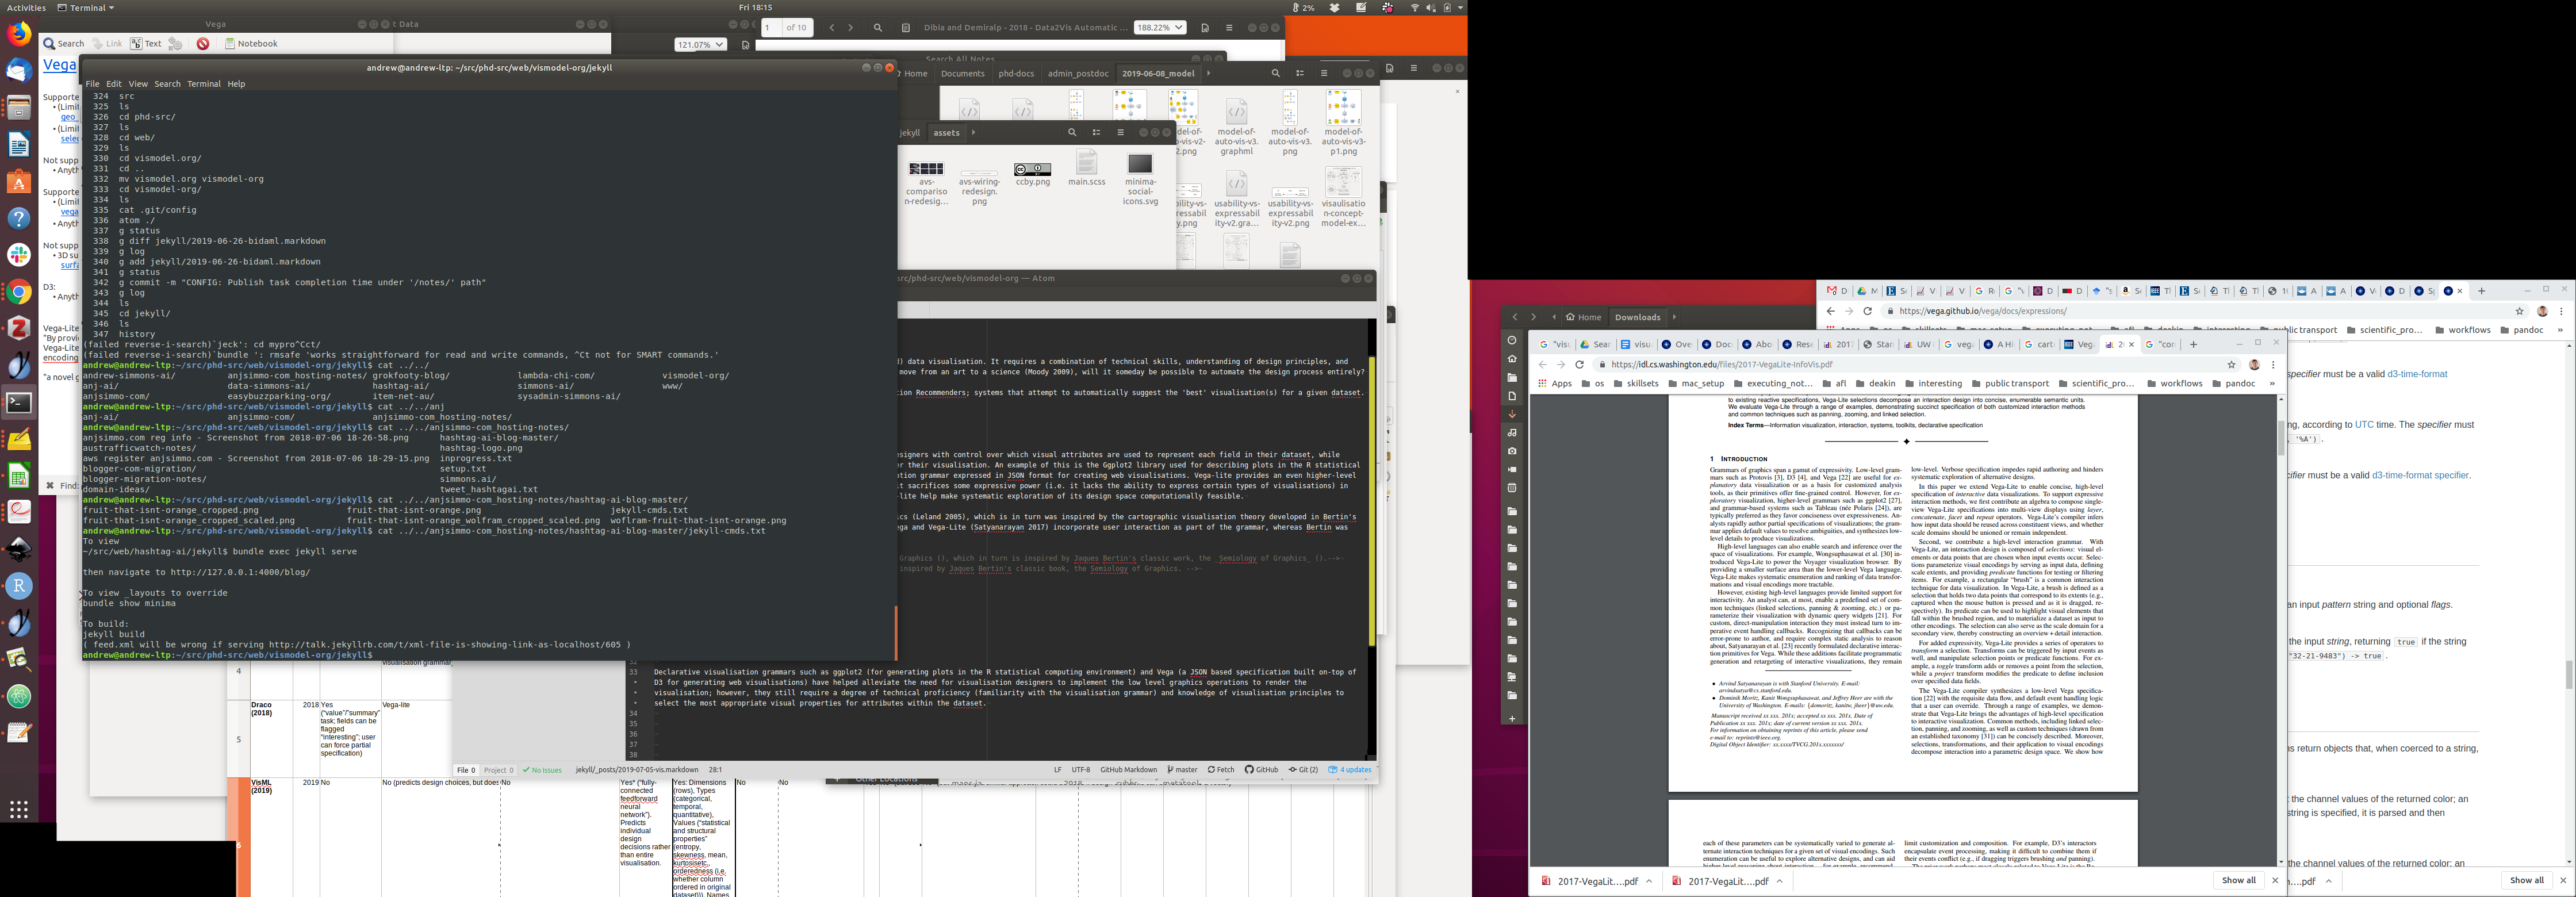Image resolution: width=2576 pixels, height=897 pixels.
Task: Open the GitHub panel from Atom status bar
Action: pos(1261,770)
